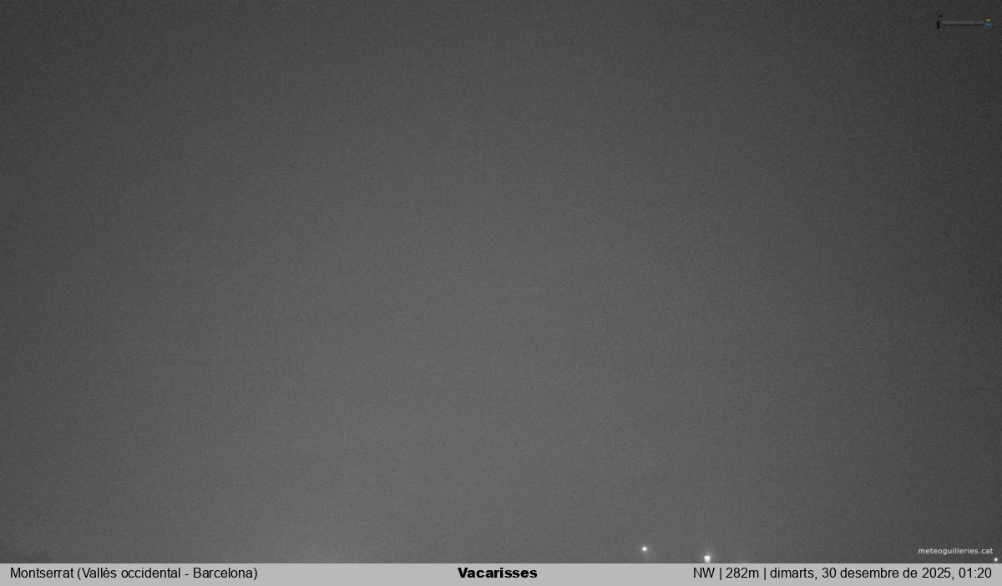Click the colored emblem at the logo's right end
The width and height of the screenshot is (1002, 586).
tap(989, 23)
